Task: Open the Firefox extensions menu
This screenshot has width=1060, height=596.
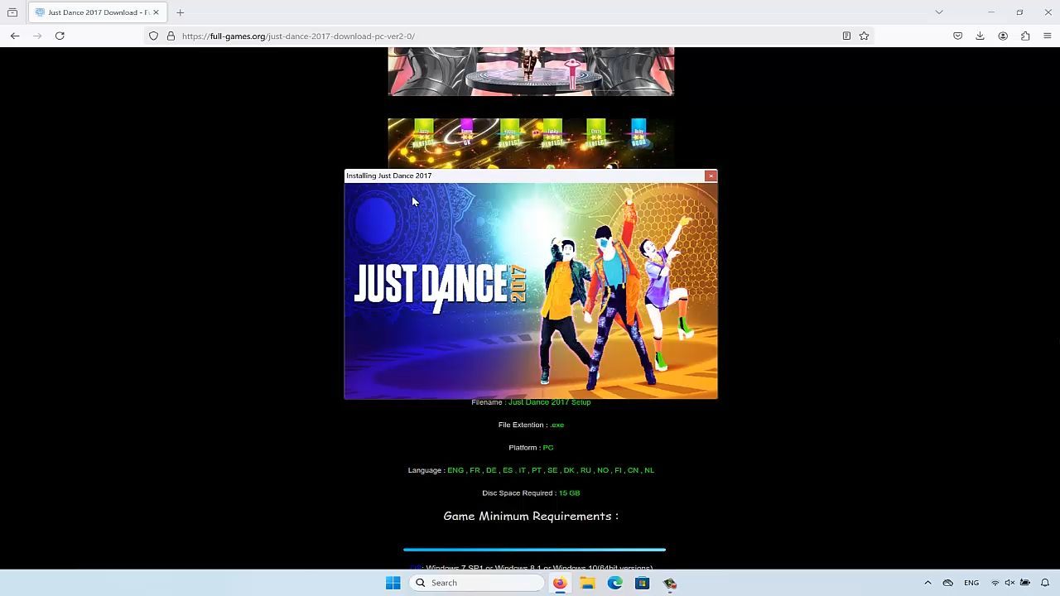Action: pyautogui.click(x=1025, y=36)
